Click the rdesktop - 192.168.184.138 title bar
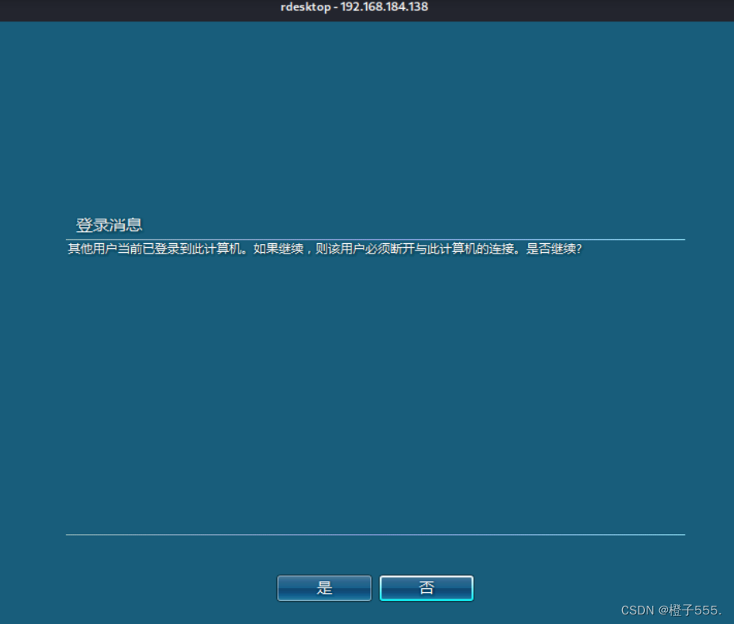 point(367,10)
